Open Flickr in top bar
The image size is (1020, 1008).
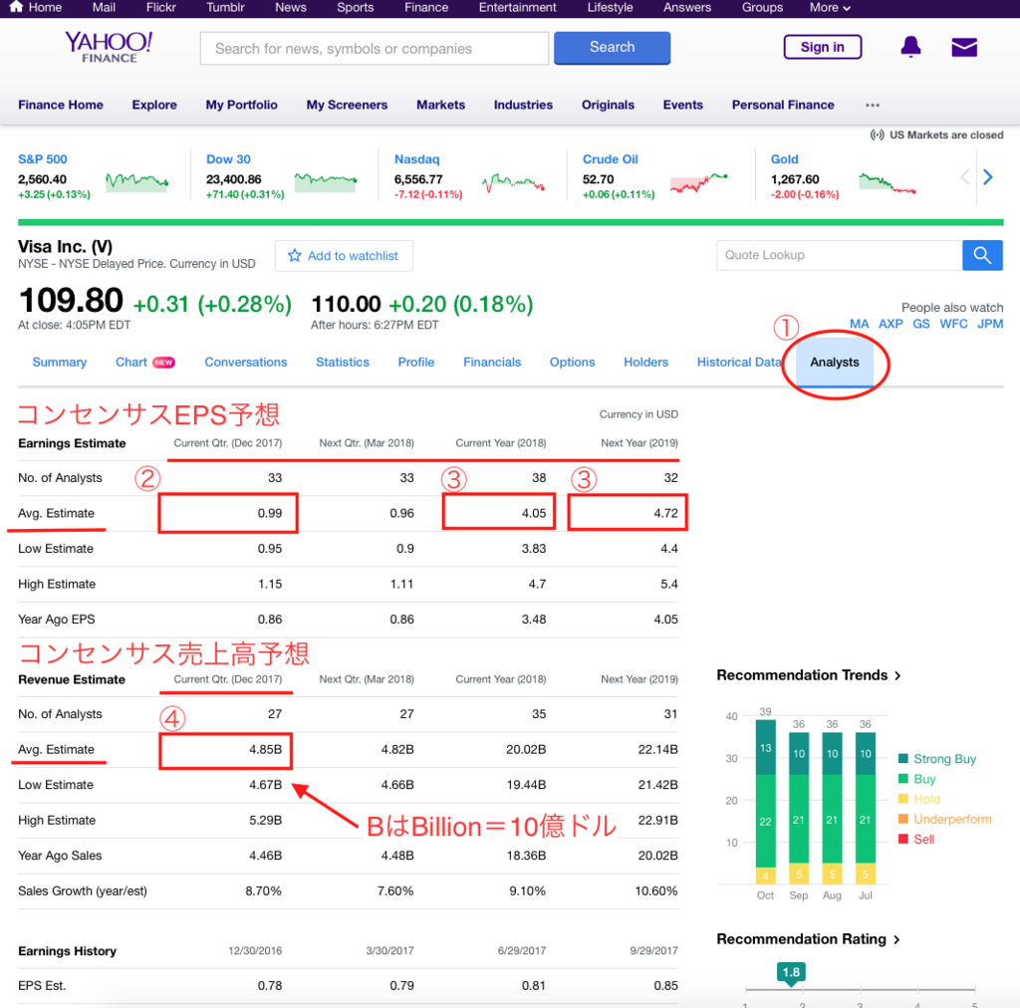point(160,7)
